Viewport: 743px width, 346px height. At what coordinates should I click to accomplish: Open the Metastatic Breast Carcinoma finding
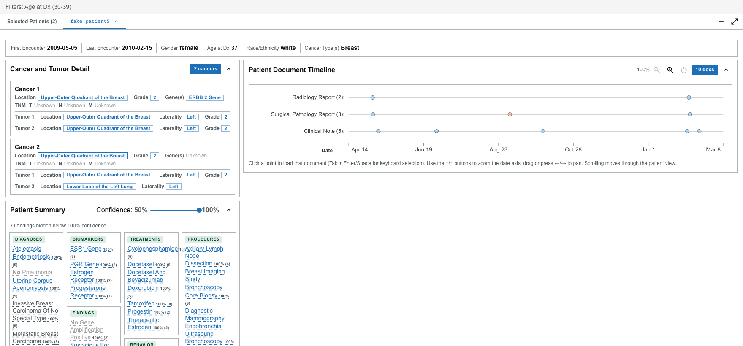click(35, 338)
